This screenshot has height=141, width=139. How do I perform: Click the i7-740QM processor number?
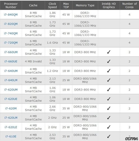[x=11, y=33]
